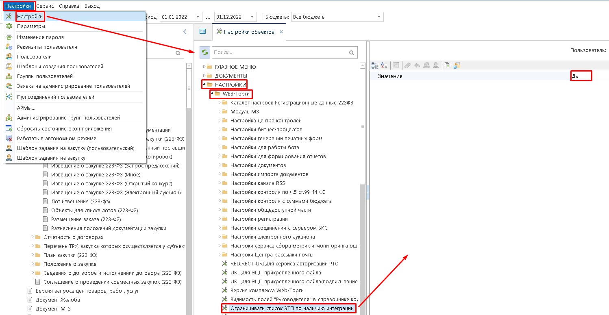
Task: Select Настройки электронного аукциона folder
Action: click(272, 237)
